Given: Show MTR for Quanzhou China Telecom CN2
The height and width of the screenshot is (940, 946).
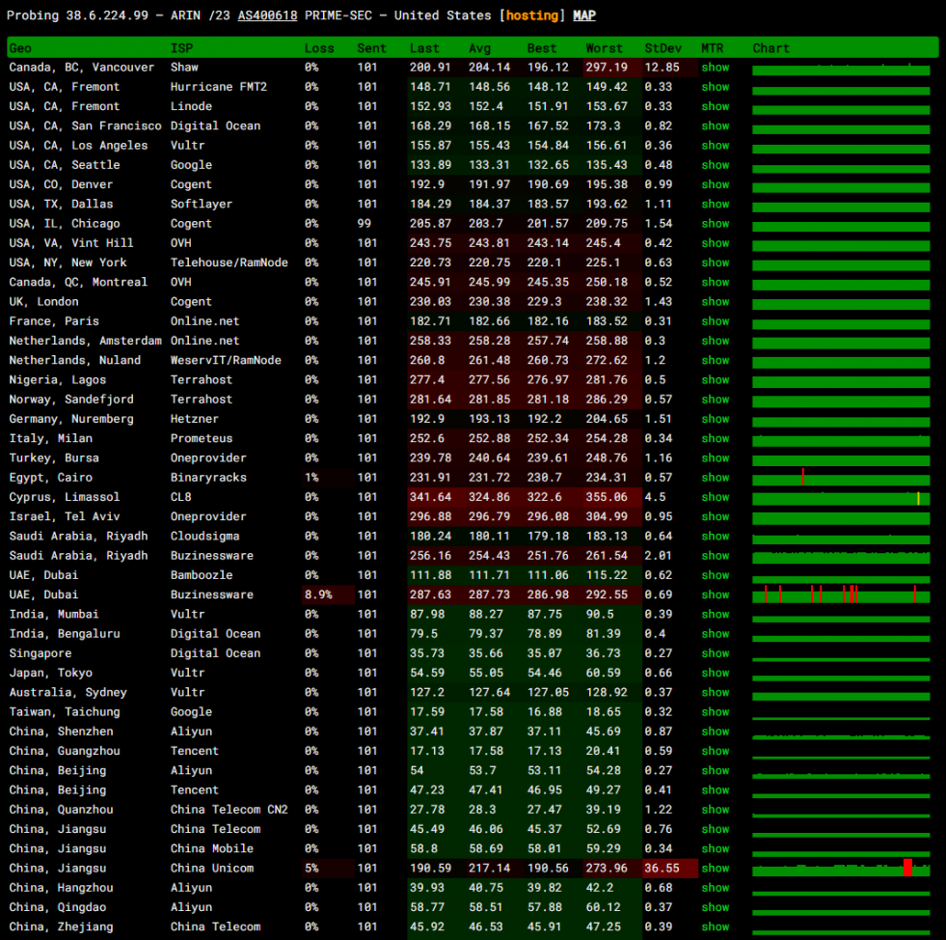Looking at the screenshot, I should pos(715,810).
